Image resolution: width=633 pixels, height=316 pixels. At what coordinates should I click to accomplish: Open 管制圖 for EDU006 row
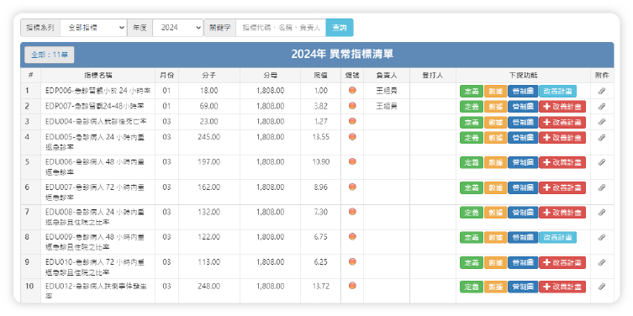[x=523, y=163]
